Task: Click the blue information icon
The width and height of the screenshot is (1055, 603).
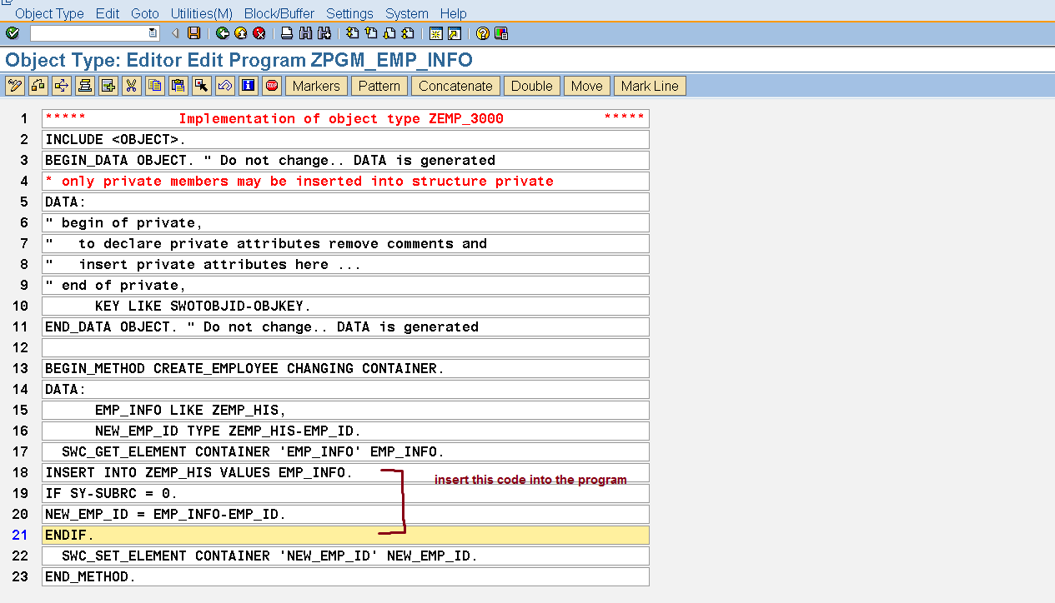Action: coord(248,86)
